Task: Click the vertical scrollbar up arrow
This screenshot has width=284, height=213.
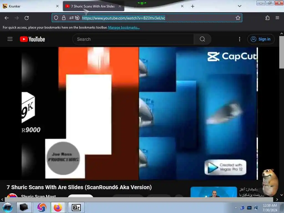Action: (282, 34)
